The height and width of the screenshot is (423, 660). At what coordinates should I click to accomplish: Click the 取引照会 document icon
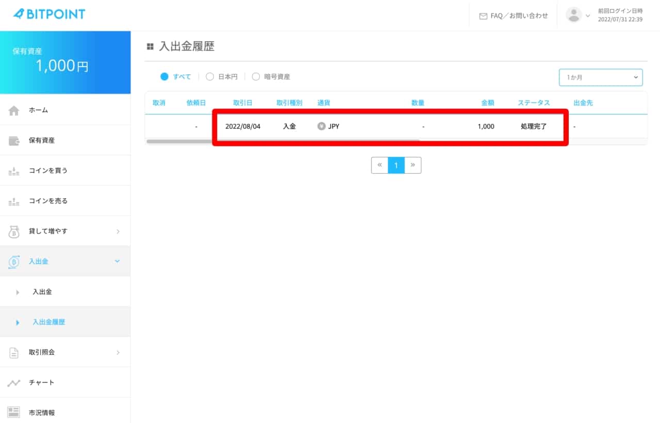[x=14, y=353]
